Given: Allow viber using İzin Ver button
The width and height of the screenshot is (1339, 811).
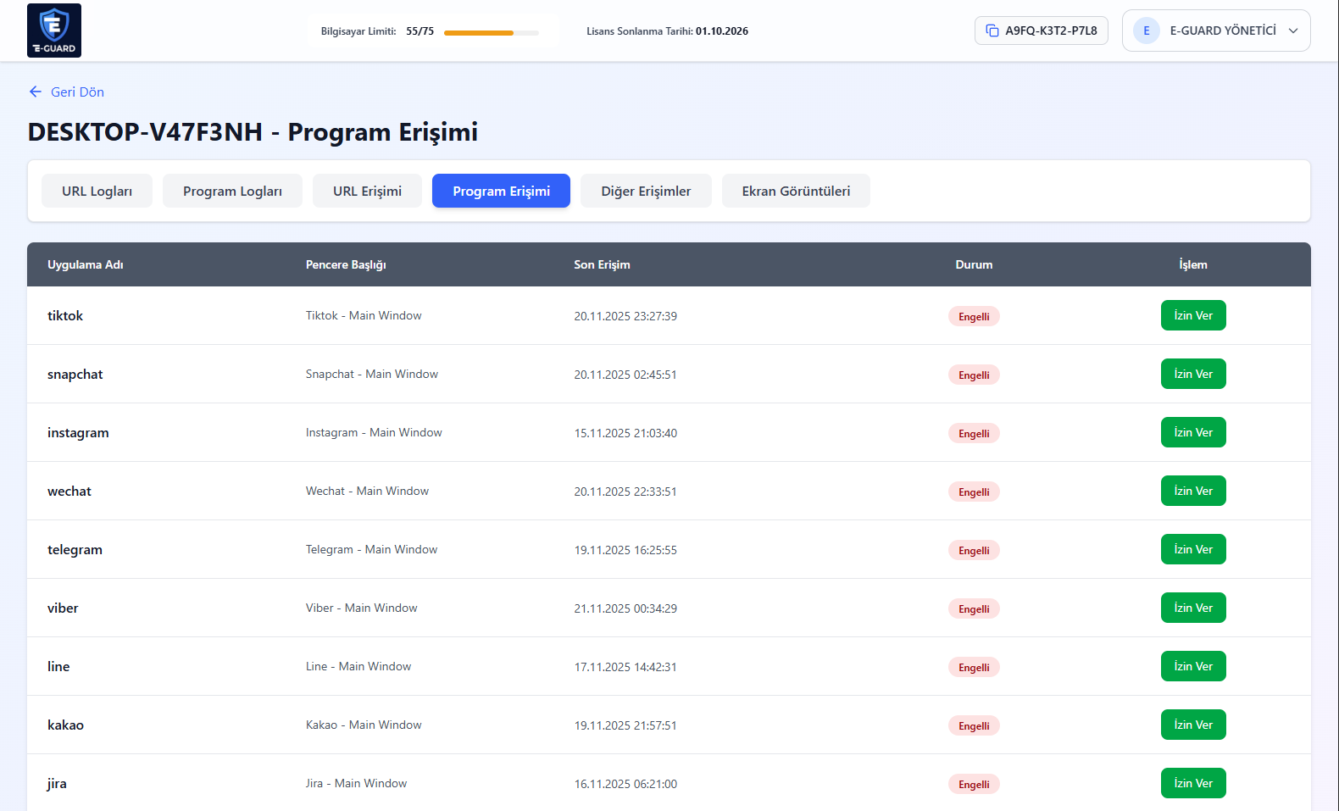Looking at the screenshot, I should (1192, 608).
